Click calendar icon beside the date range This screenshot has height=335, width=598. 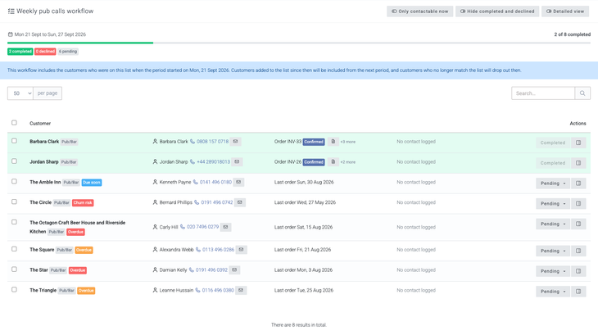(11, 34)
